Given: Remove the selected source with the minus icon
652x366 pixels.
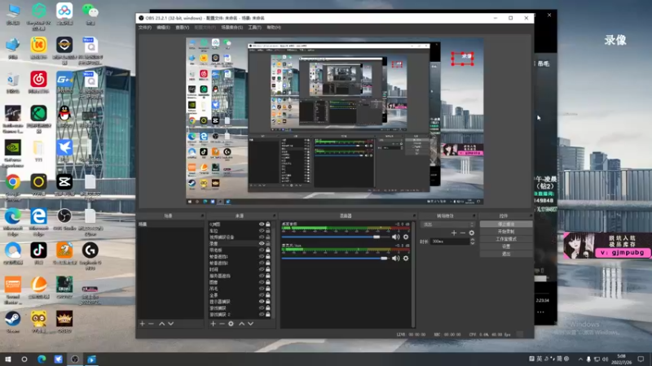Looking at the screenshot, I should [x=222, y=324].
